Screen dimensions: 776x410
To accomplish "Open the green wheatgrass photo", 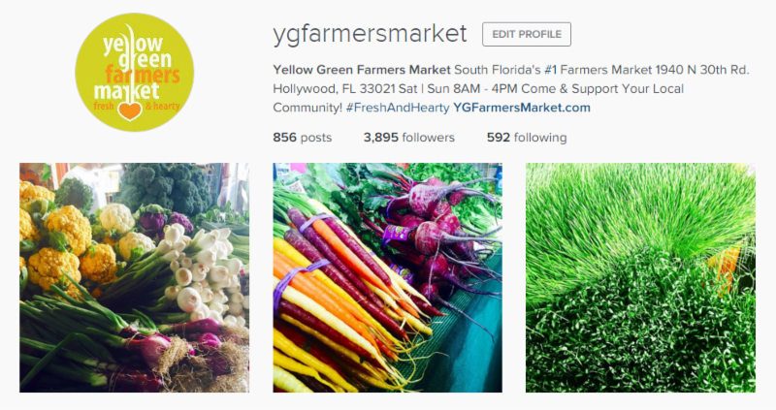I will [640, 277].
